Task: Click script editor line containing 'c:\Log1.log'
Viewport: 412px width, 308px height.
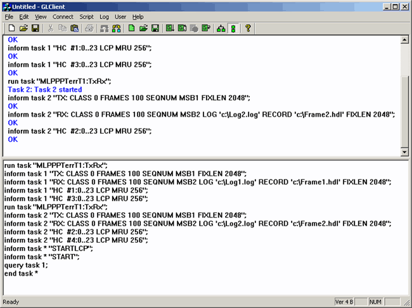Action: (198, 182)
